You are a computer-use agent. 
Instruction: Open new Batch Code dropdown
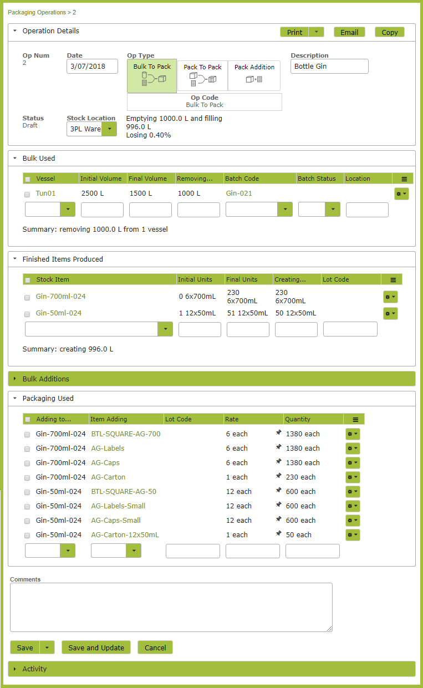pyautogui.click(x=285, y=210)
